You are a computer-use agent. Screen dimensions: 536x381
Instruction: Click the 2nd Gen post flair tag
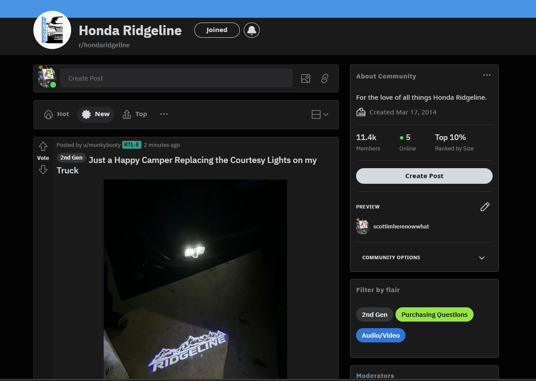(72, 158)
